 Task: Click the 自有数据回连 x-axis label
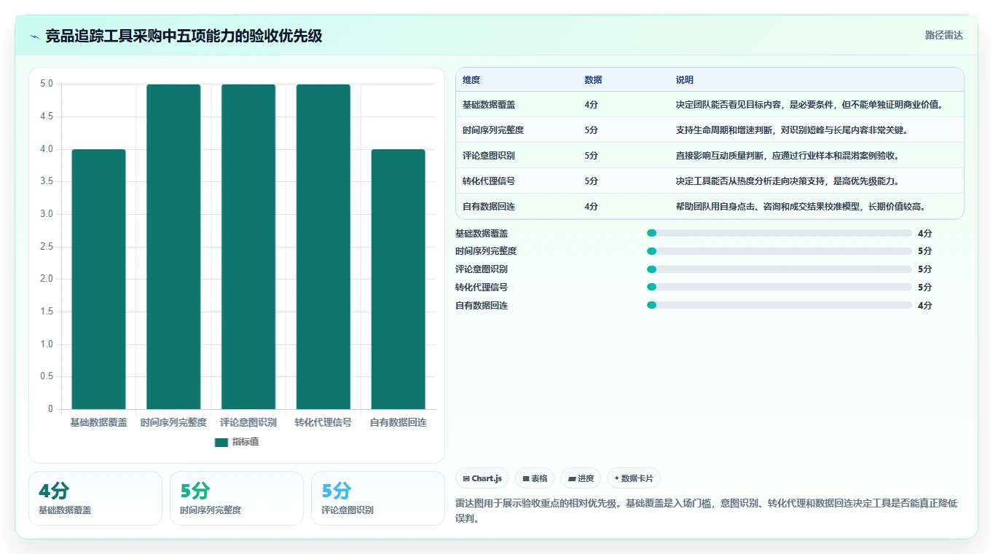(399, 422)
